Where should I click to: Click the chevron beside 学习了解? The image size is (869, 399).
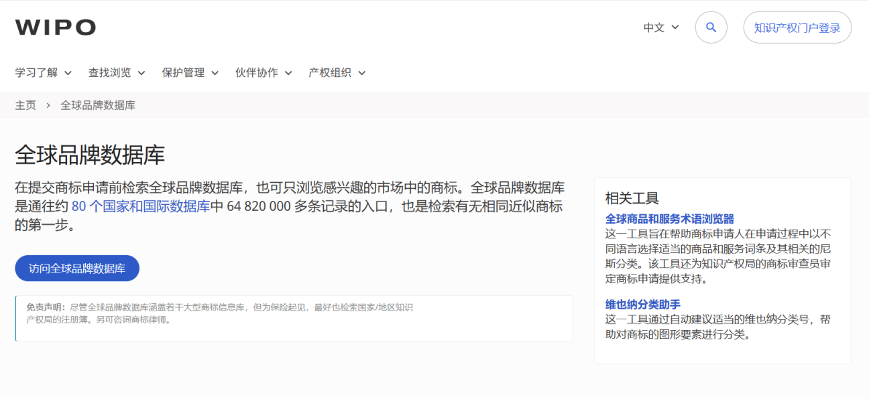68,73
